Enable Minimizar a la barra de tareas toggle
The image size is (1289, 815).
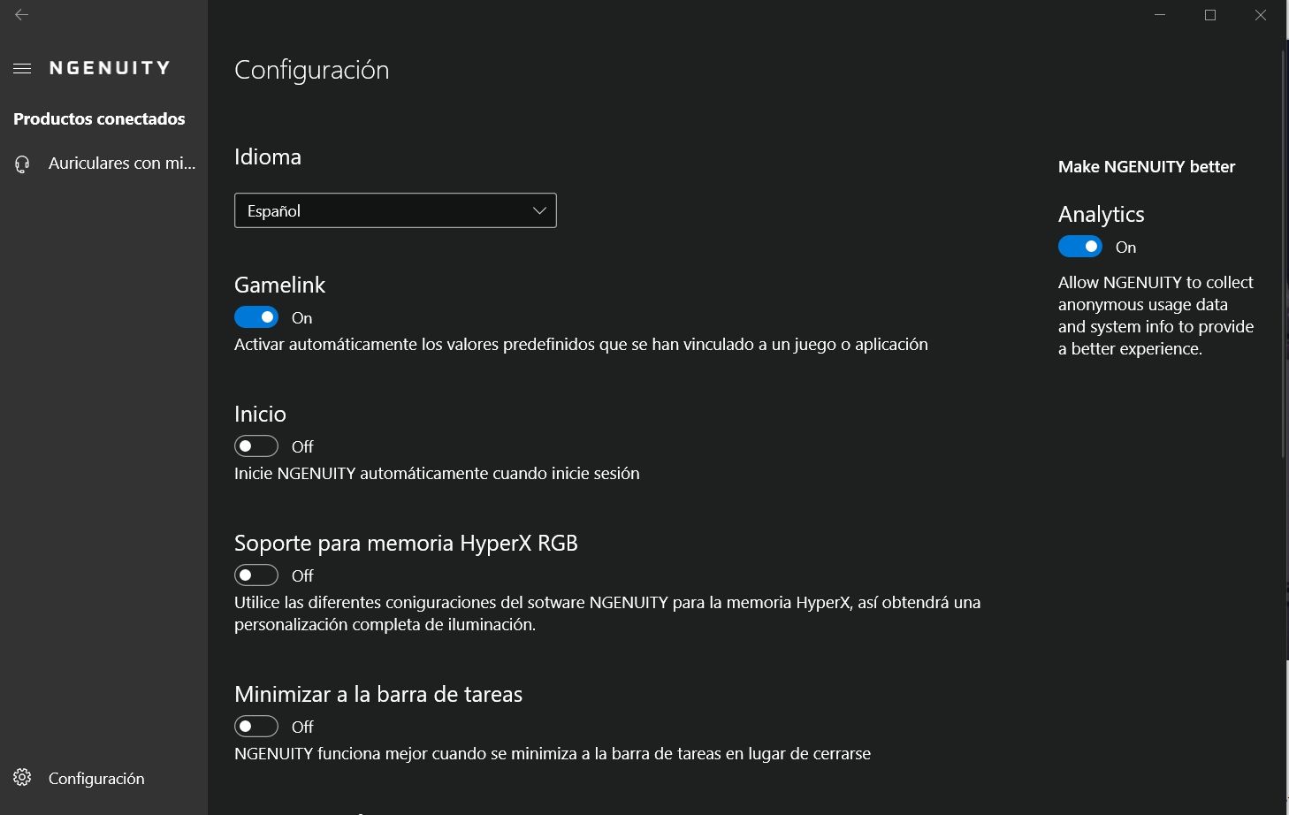click(256, 727)
